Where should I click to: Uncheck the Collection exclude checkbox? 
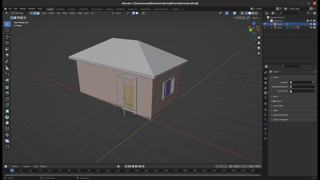[x=308, y=21]
